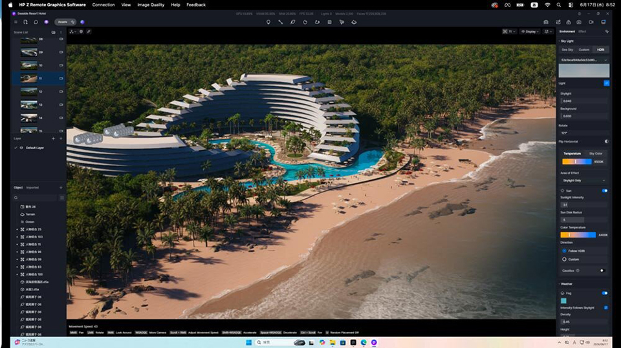Viewport: 621px width, 348px height.
Task: Switch to the Geo Sky tab
Action: tap(567, 50)
